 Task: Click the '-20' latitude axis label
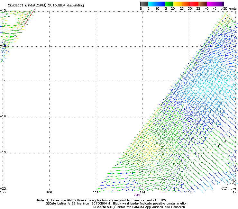pos(3,188)
